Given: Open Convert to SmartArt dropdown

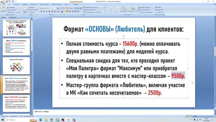Looking at the screenshot, I should point(92,12).
